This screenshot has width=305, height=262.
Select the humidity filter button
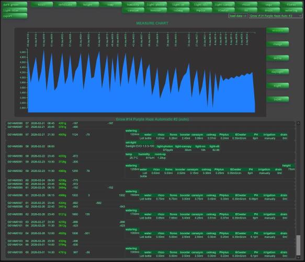[x=133, y=5]
